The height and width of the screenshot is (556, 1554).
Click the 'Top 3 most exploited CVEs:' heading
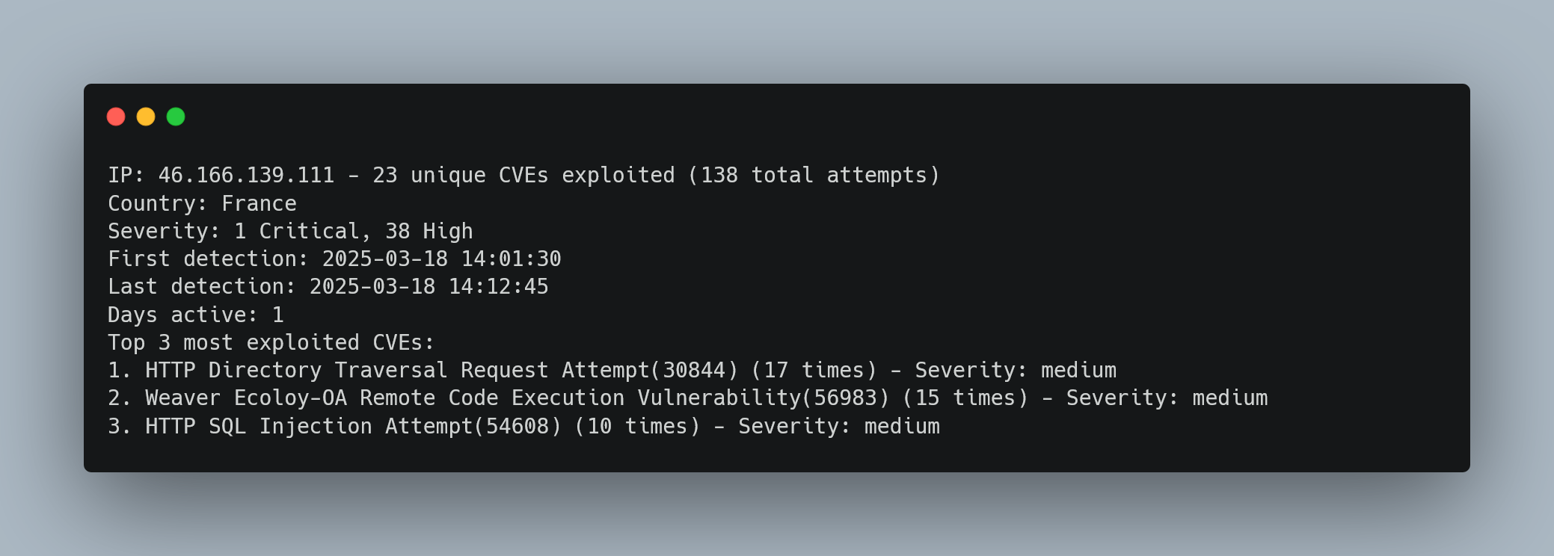pyautogui.click(x=271, y=342)
